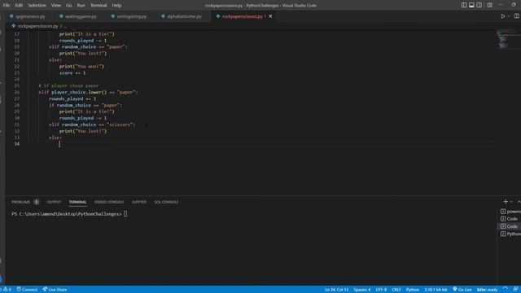Screen dimensions: 521x293
Task: Open the OUTPUT panel tab
Action: 54,202
